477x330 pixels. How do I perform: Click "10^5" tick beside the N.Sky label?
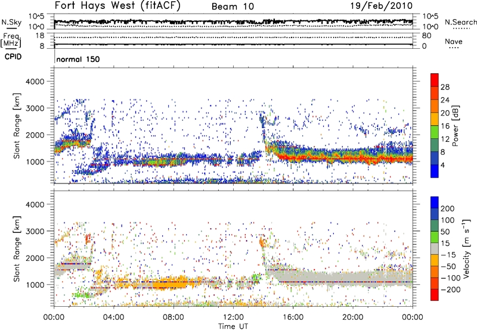coord(36,17)
